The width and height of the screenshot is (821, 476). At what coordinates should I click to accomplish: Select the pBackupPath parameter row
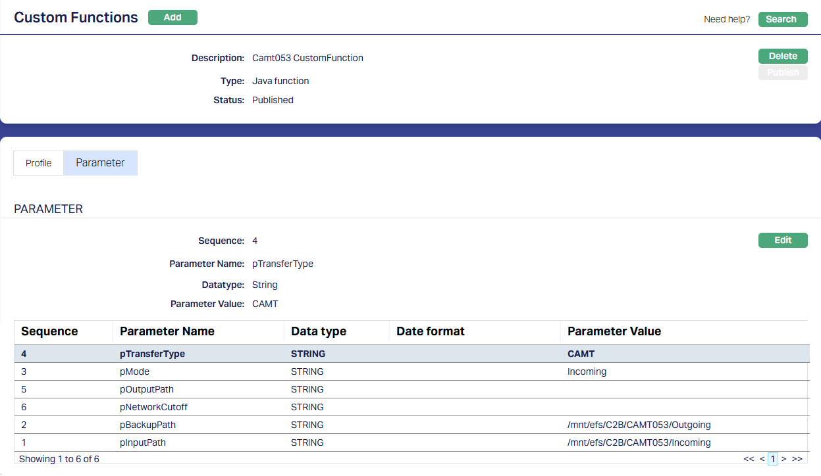click(147, 425)
